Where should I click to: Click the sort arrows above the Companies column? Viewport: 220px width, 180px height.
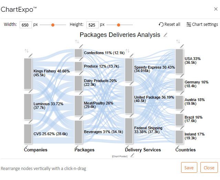pos(27,51)
